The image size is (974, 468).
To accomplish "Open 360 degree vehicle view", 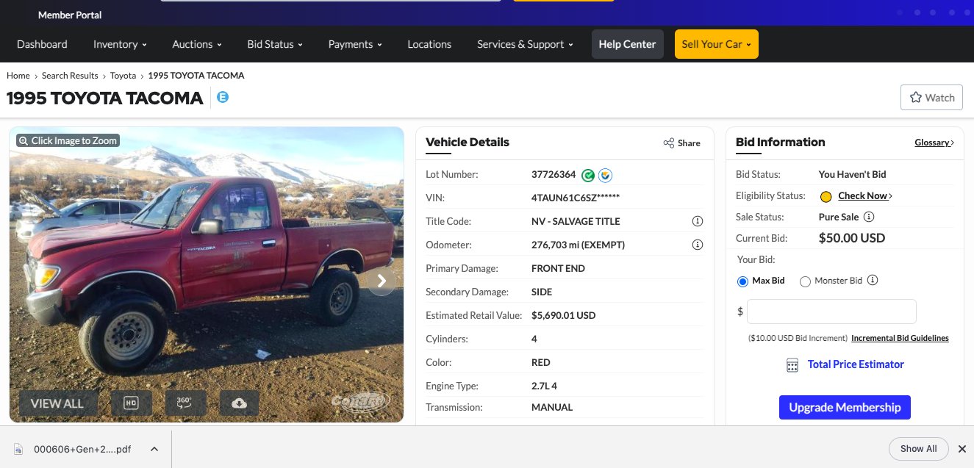I will [185, 403].
